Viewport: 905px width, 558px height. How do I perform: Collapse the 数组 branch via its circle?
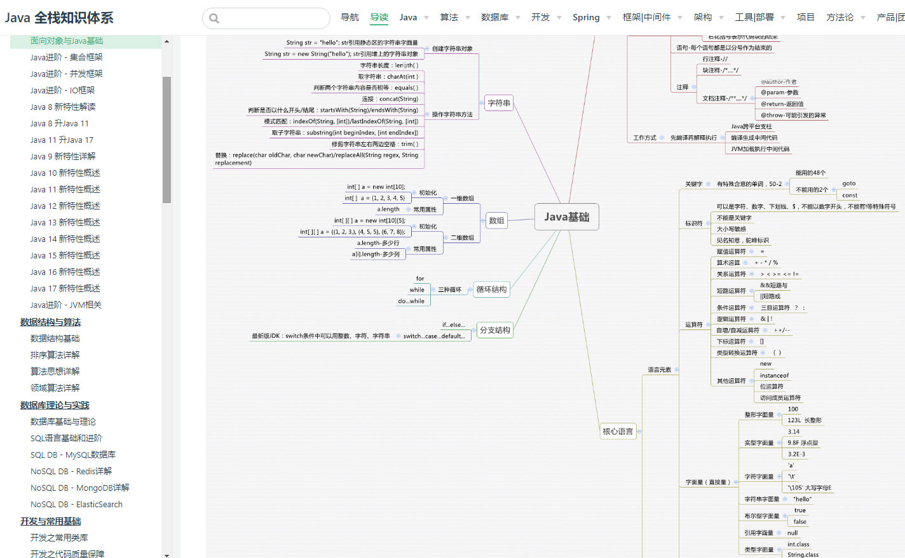(482, 221)
